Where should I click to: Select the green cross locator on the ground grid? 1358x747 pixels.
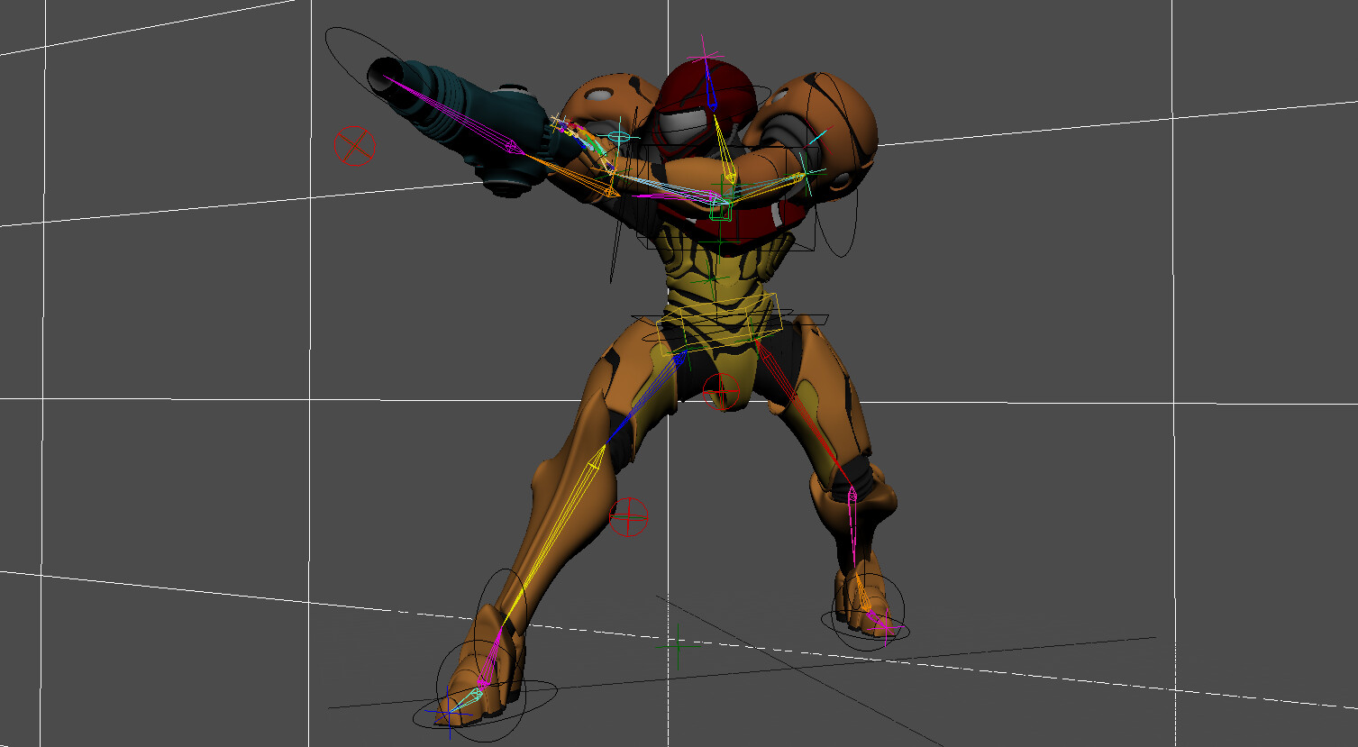[x=676, y=644]
